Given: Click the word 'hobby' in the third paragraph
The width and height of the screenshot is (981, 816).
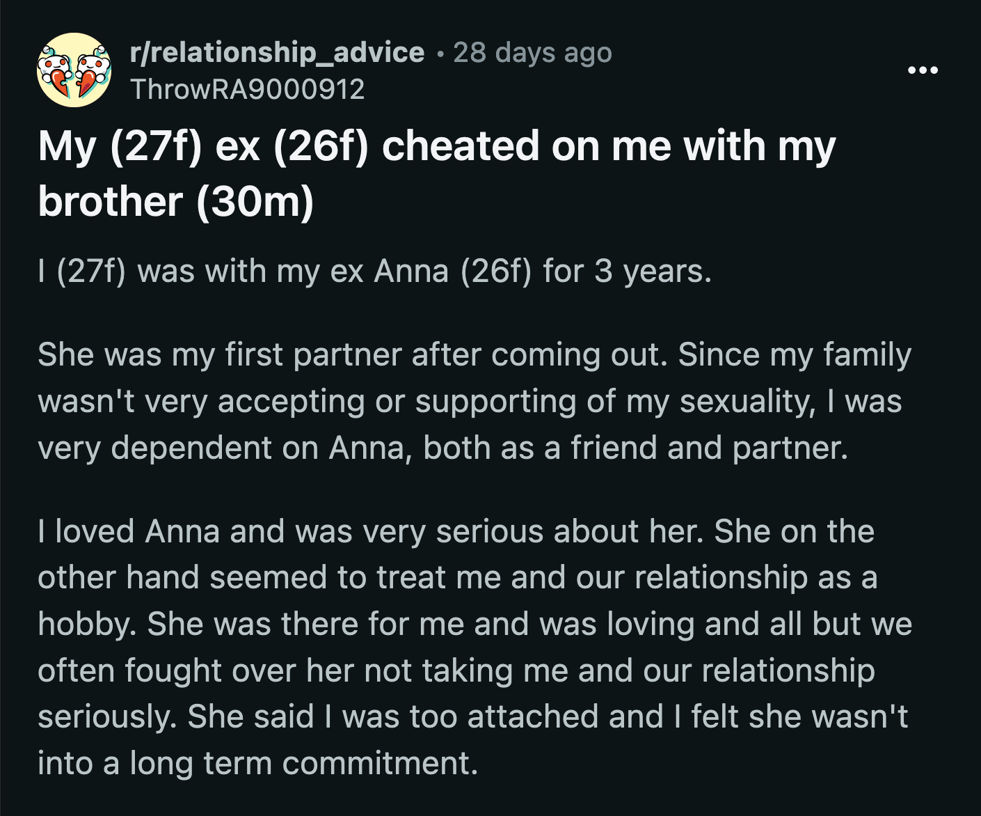Looking at the screenshot, I should click(85, 625).
